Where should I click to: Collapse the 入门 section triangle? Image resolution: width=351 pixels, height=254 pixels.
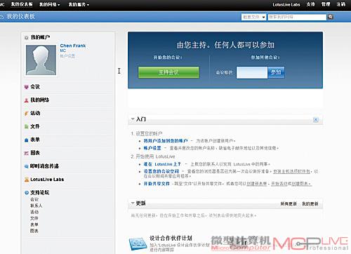coord(133,119)
